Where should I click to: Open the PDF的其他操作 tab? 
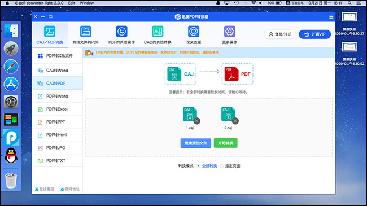pos(121,35)
